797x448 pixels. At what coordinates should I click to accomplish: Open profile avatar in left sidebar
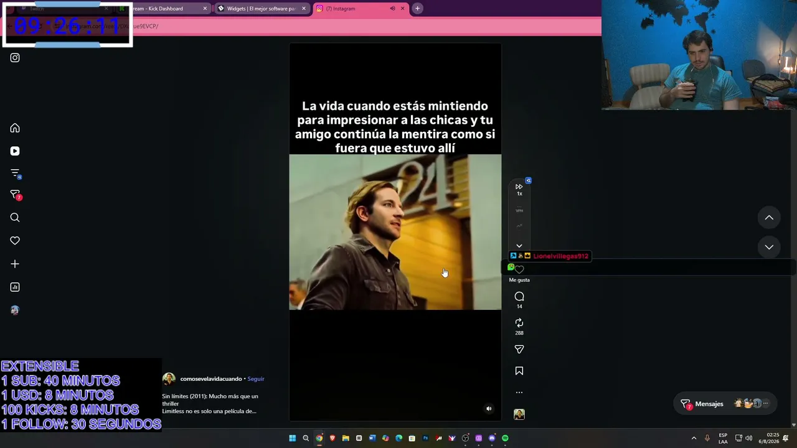click(15, 310)
